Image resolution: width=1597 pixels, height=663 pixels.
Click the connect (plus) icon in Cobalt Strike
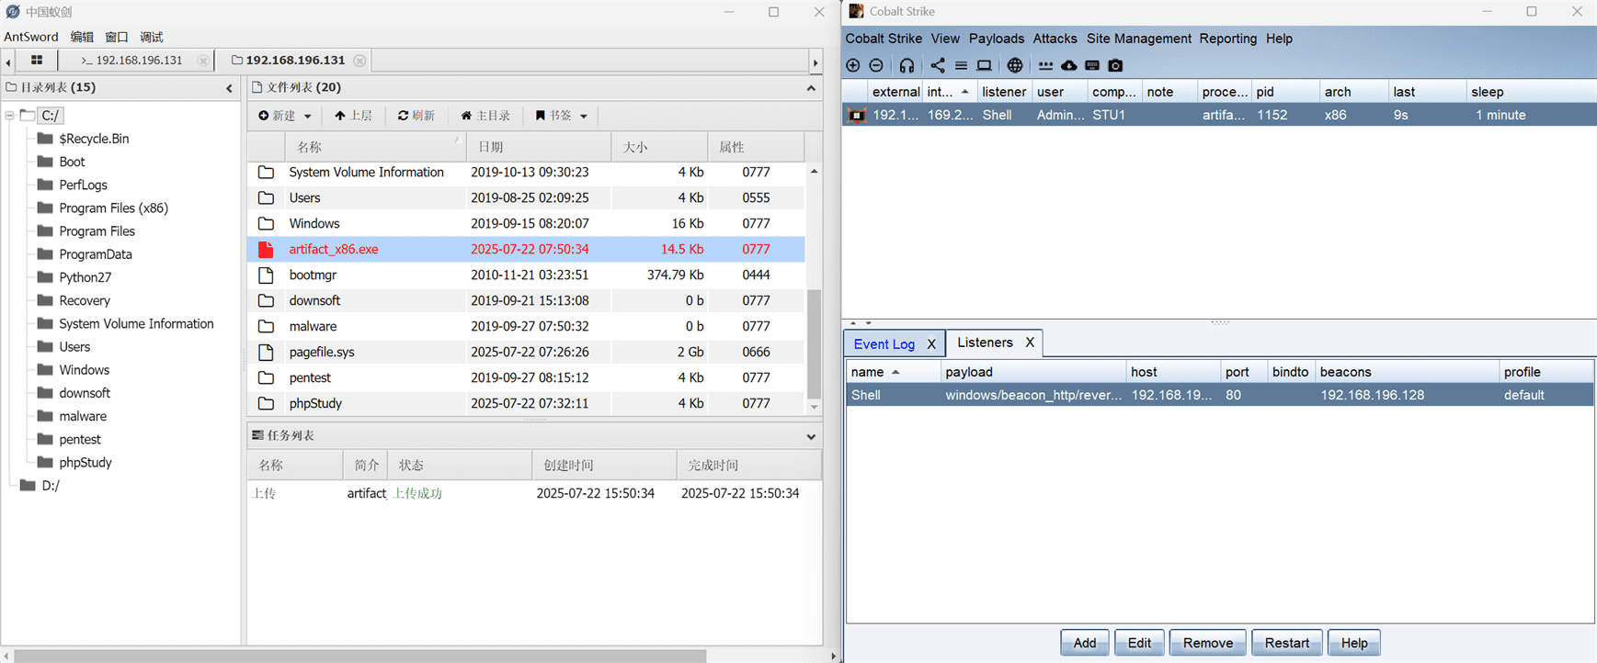click(853, 65)
